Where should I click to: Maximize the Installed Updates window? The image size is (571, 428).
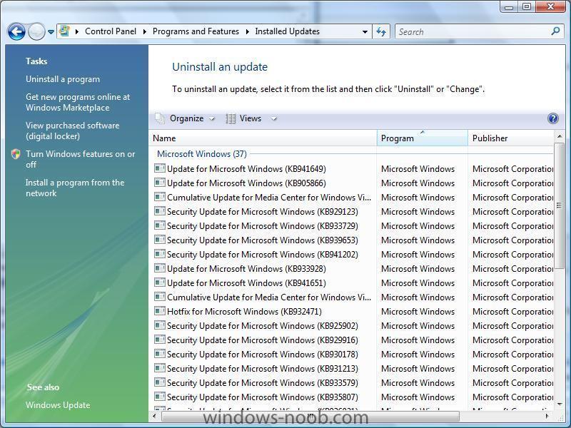527,6
